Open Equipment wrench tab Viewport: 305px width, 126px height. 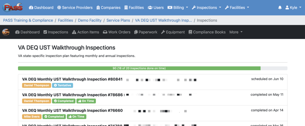(173, 32)
